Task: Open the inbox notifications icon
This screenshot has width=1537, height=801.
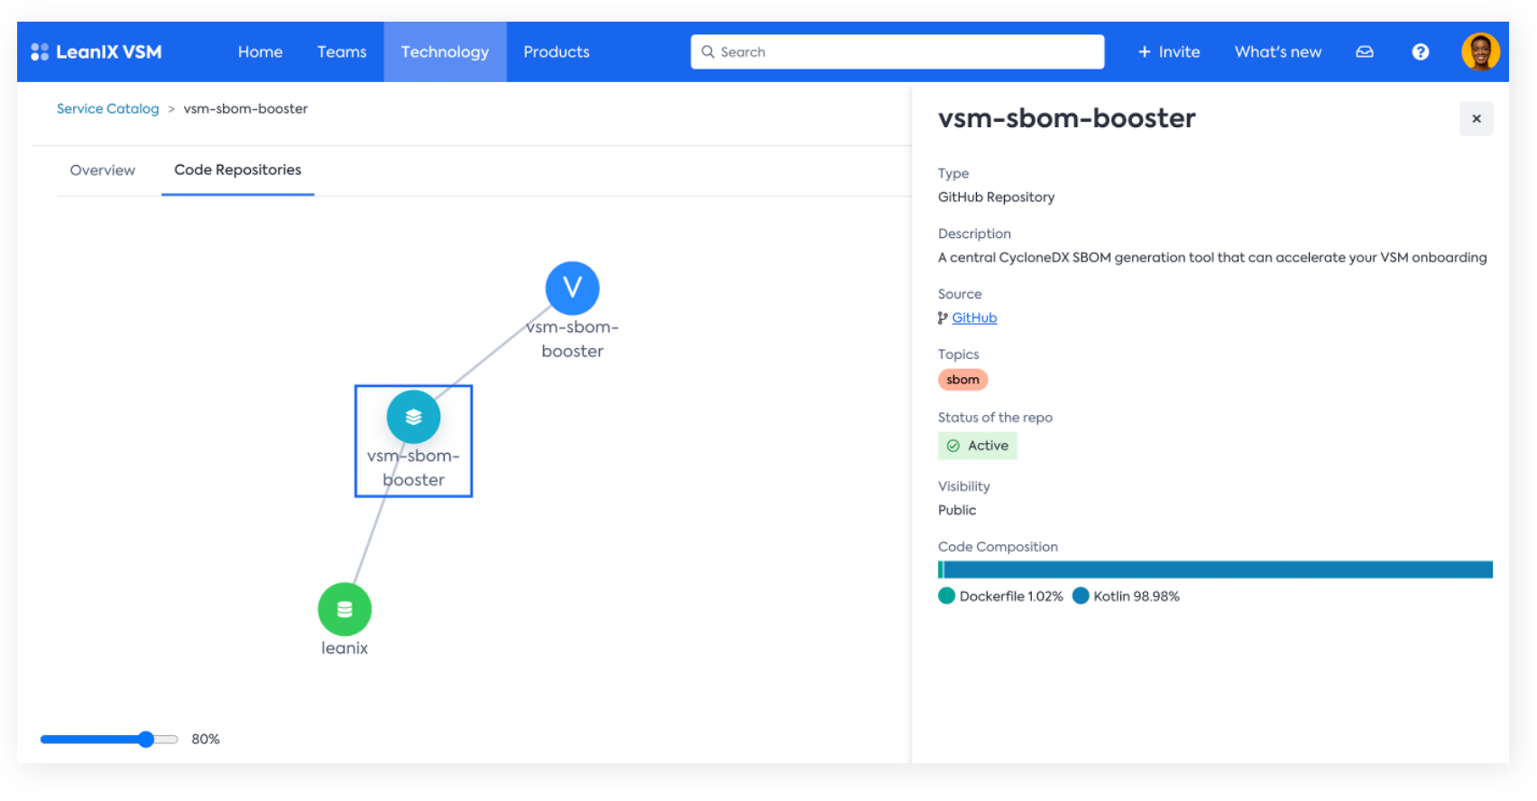Action: coord(1365,52)
